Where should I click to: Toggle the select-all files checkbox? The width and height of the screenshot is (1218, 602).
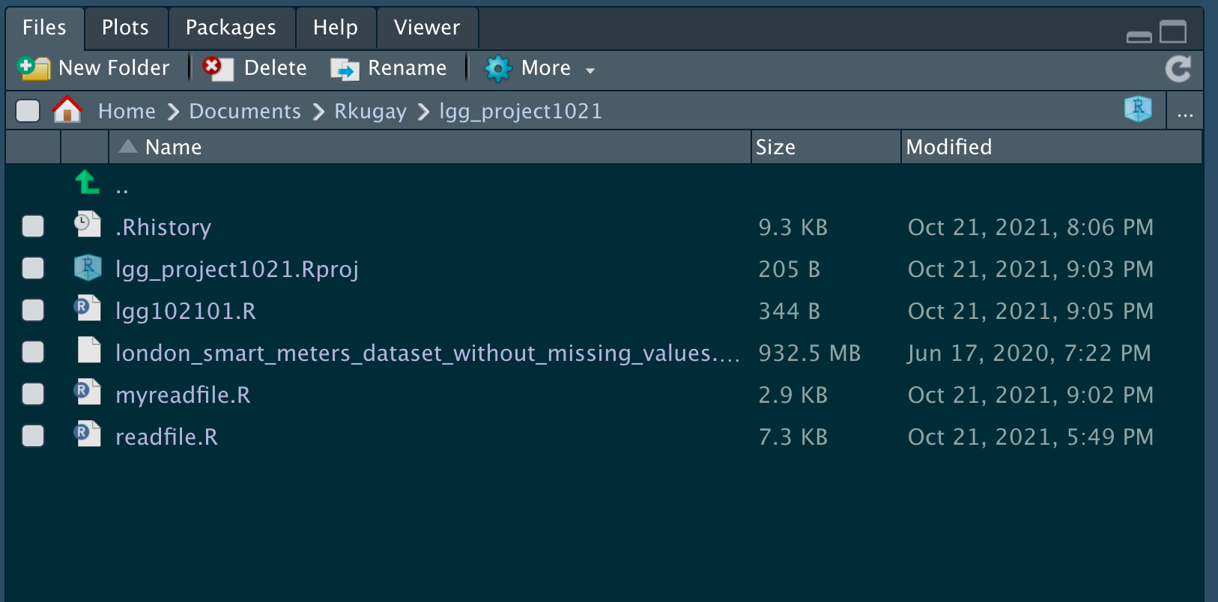click(x=28, y=111)
